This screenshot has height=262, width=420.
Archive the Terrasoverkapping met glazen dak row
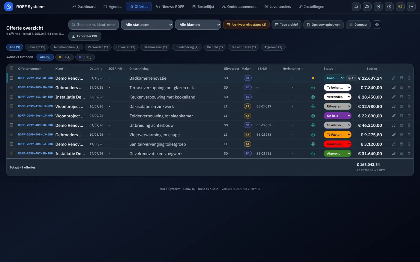tap(401, 87)
